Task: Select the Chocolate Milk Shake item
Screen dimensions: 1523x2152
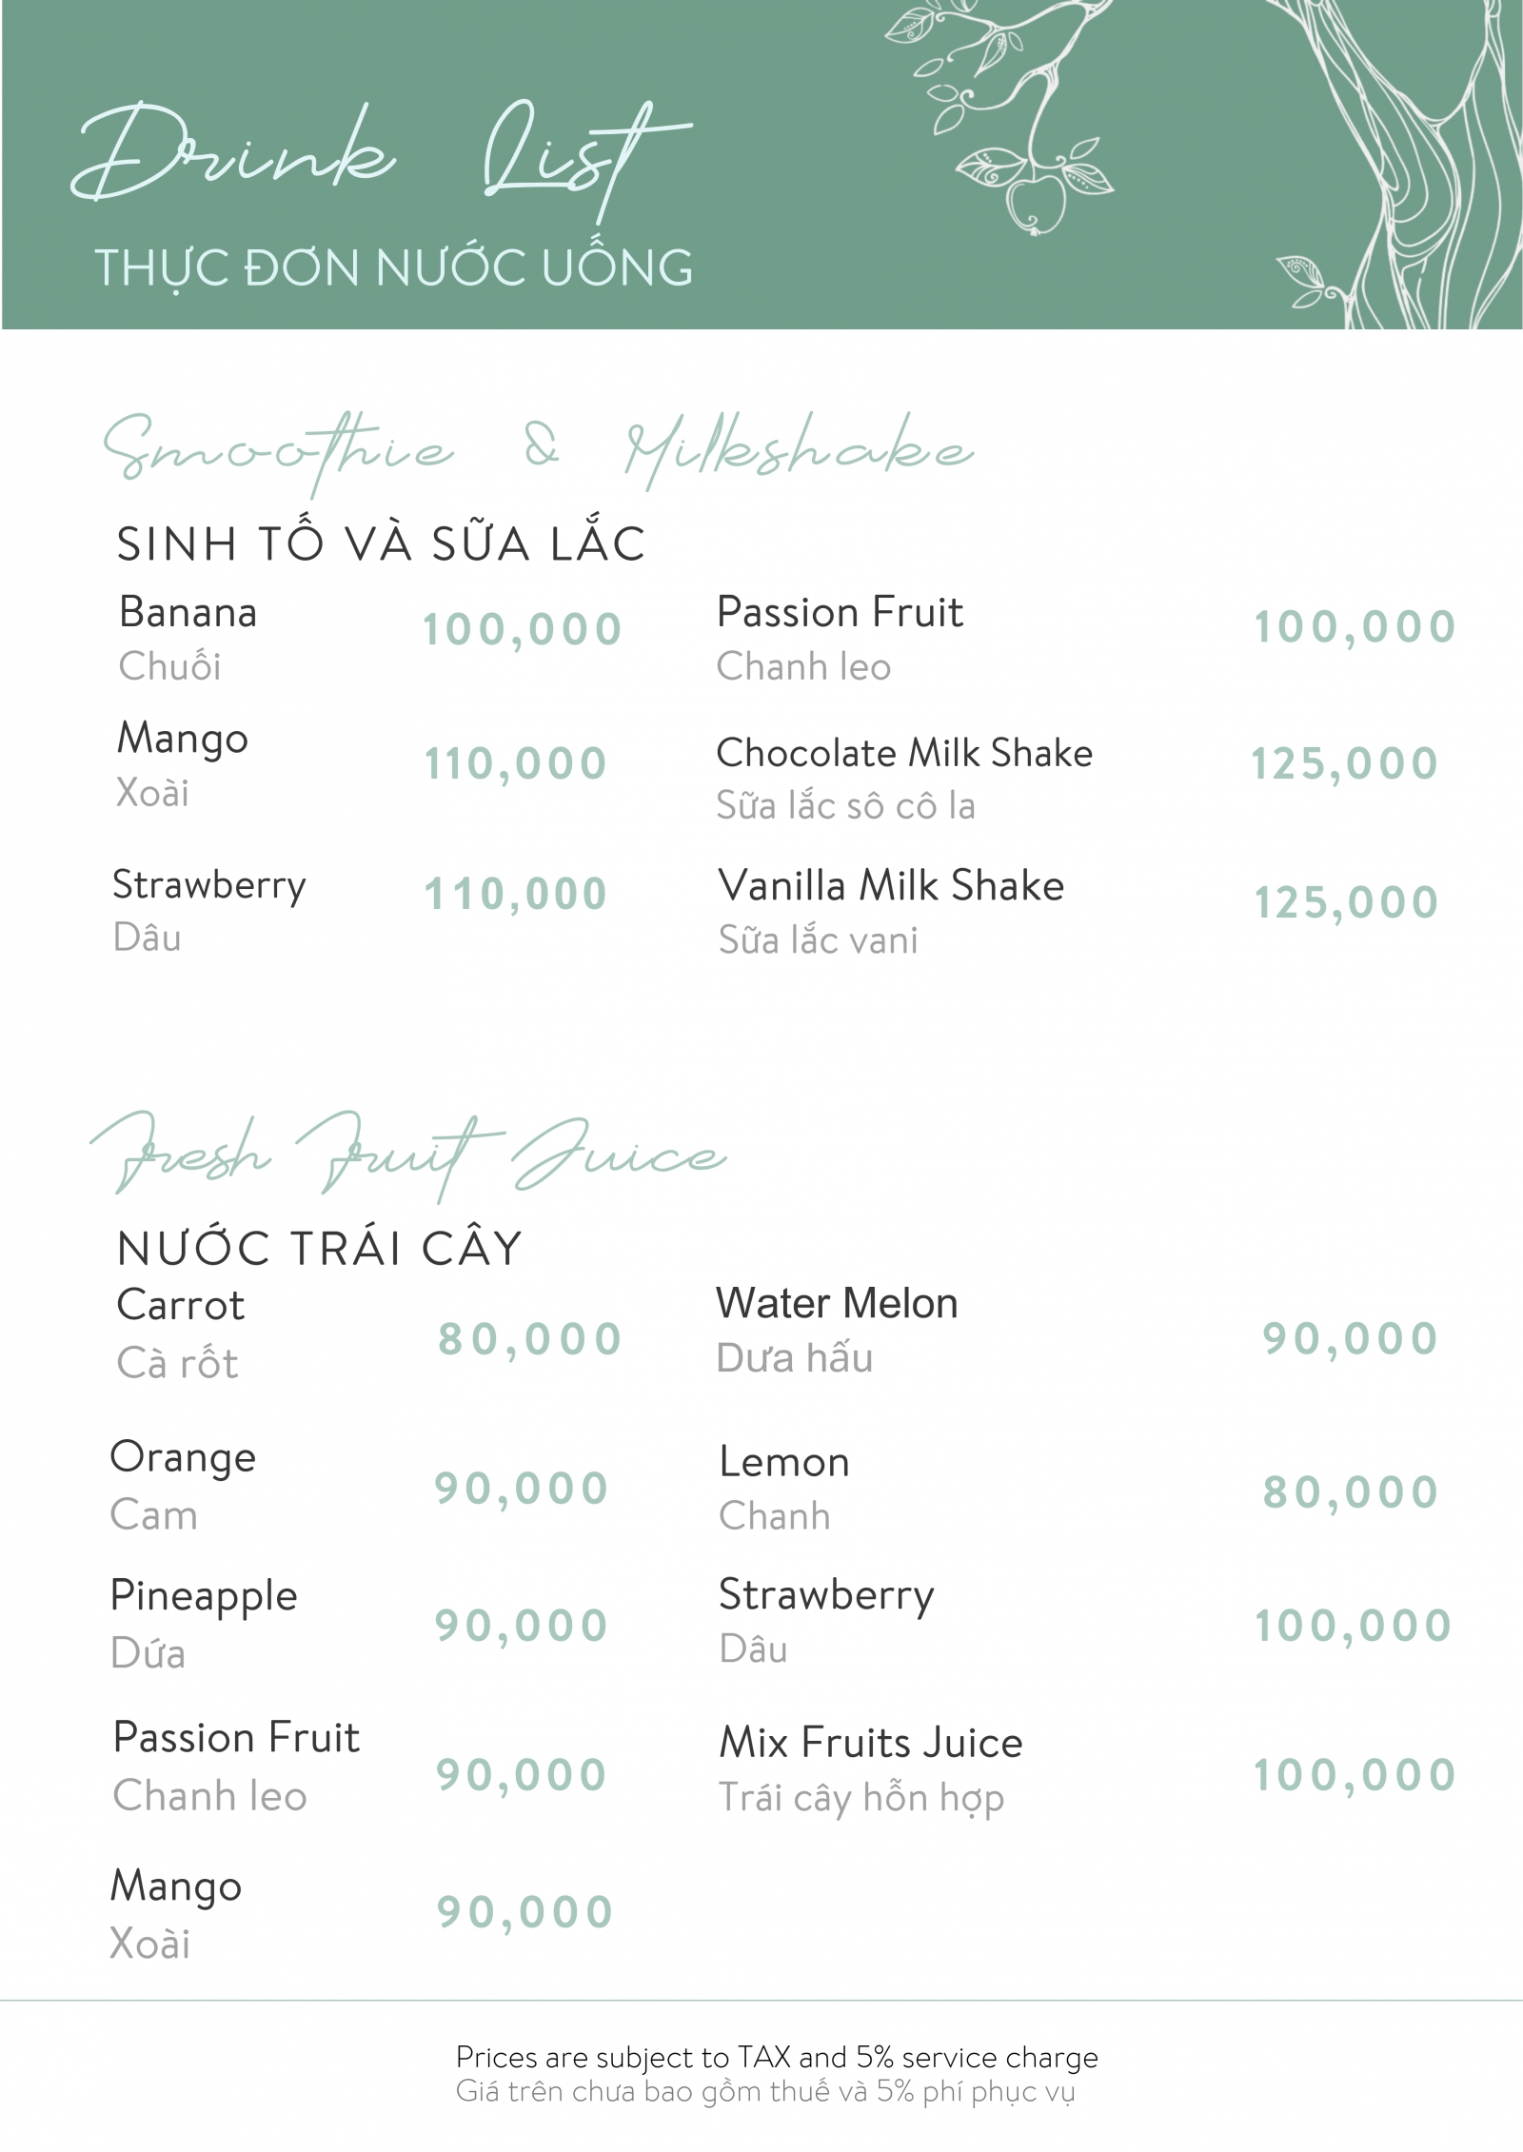Action: point(904,754)
